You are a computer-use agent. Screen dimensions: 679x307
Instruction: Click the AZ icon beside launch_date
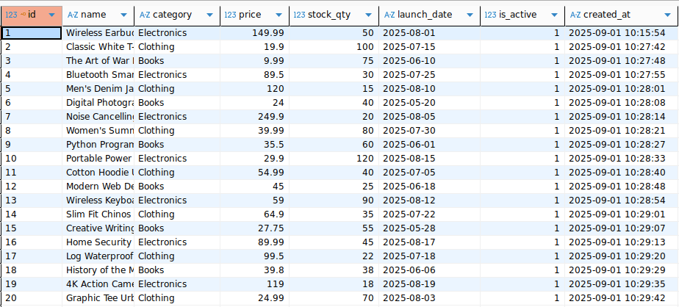click(x=390, y=15)
